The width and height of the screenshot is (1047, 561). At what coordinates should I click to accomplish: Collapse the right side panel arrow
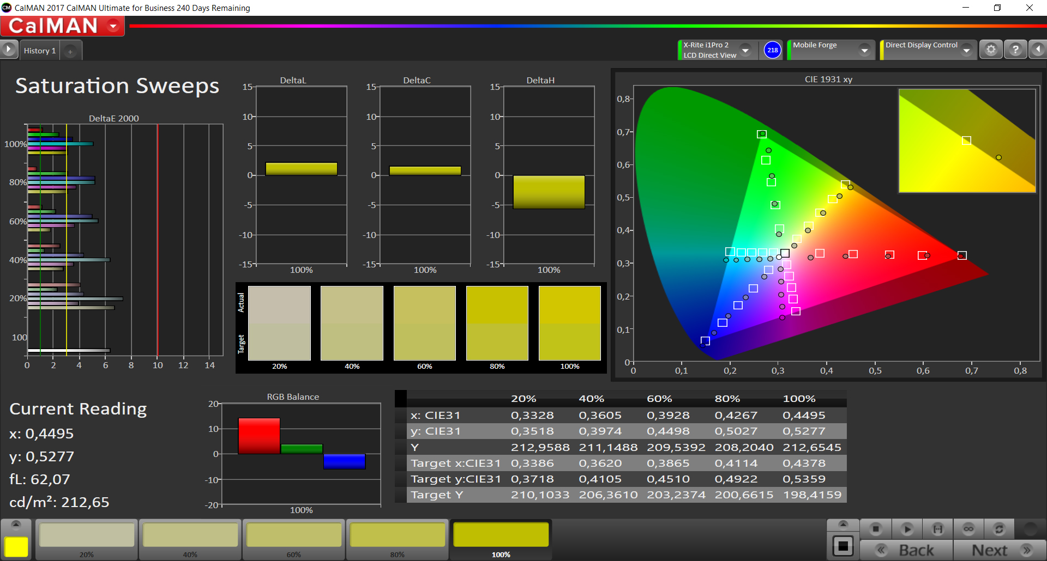click(x=1038, y=50)
